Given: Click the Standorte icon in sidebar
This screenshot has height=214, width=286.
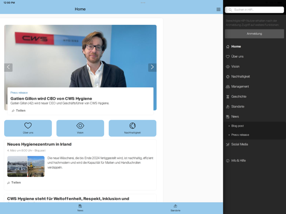Looking at the screenshot, I should [x=227, y=106].
